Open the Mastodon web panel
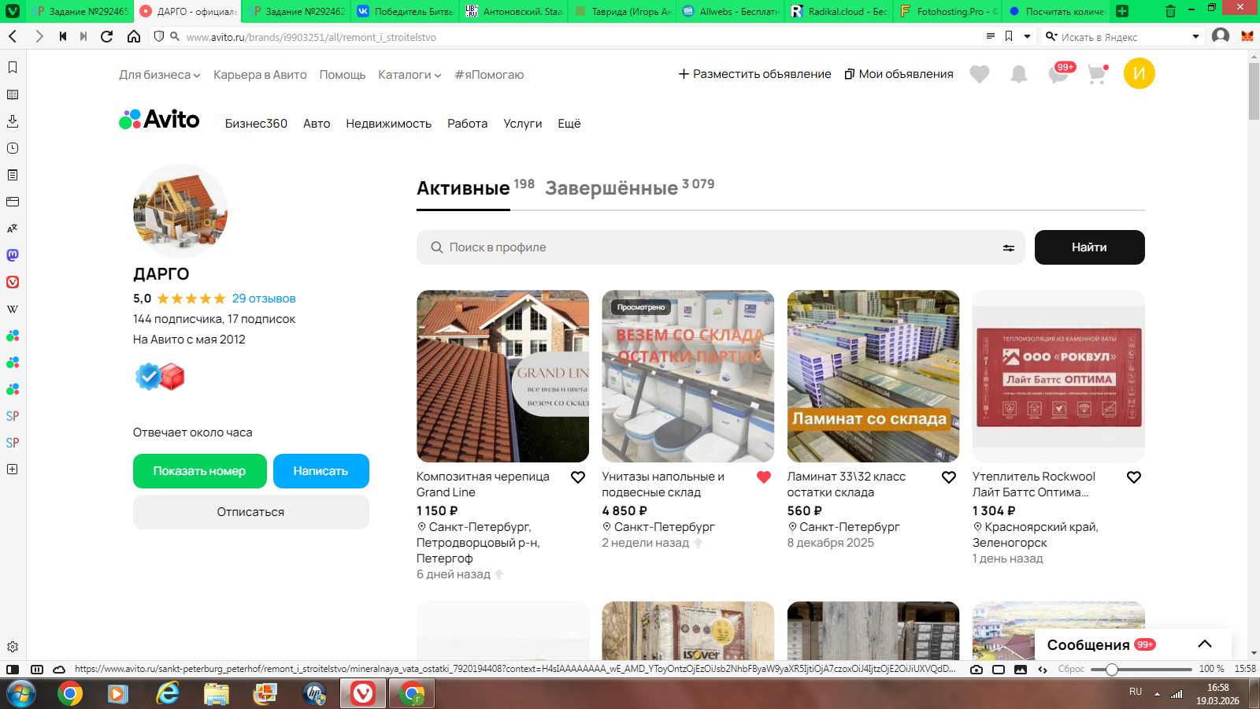This screenshot has width=1260, height=709. click(x=13, y=255)
